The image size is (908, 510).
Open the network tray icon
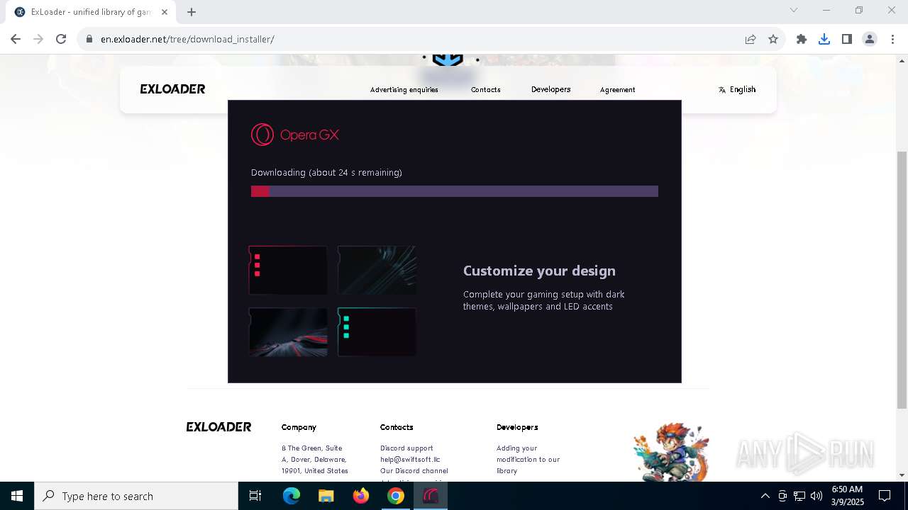tap(799, 496)
